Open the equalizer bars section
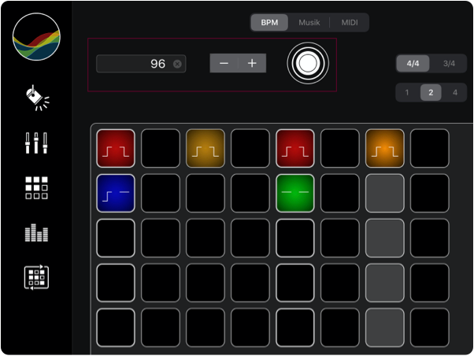Screen dimensions: 474x356 [36, 232]
